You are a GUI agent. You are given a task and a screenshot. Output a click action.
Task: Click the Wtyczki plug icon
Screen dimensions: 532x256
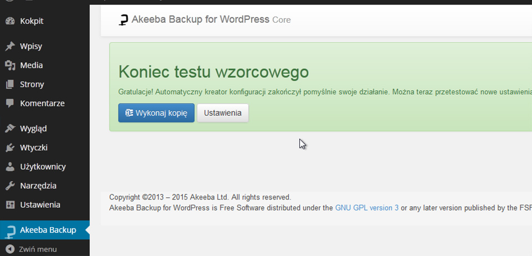11,147
